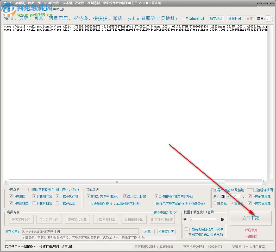The width and height of the screenshot is (276, 252).
Task: Open the 程序(P) menu
Action: pyautogui.click(x=9, y=9)
